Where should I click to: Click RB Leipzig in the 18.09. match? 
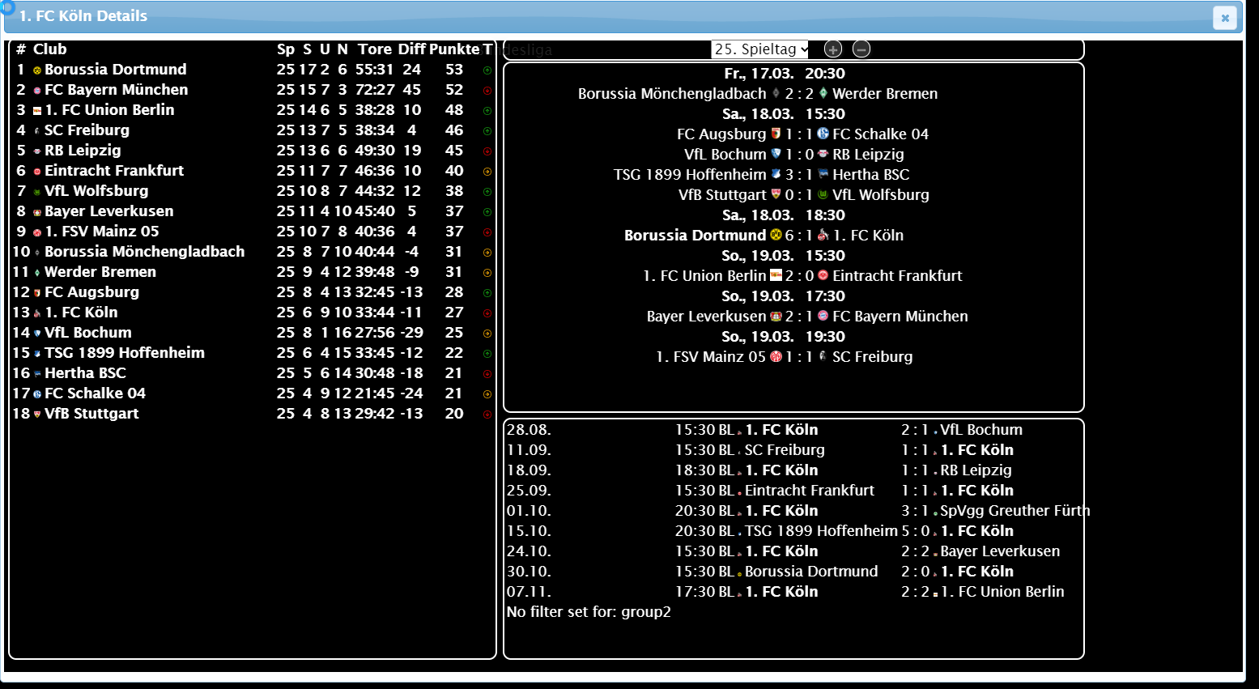click(x=976, y=470)
